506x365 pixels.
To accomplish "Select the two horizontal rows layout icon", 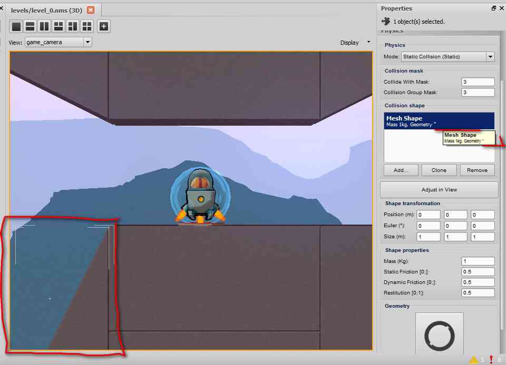I will (30, 26).
